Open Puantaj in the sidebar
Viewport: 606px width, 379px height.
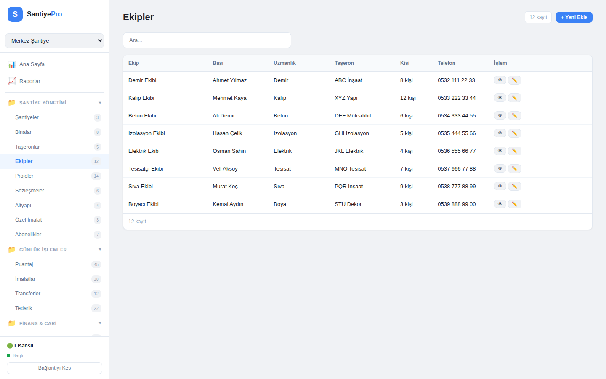[x=24, y=264]
